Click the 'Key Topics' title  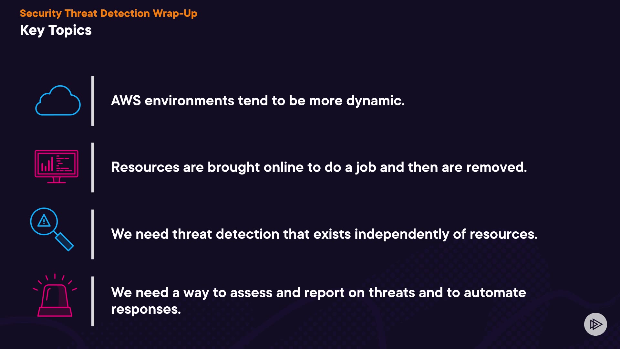56,30
